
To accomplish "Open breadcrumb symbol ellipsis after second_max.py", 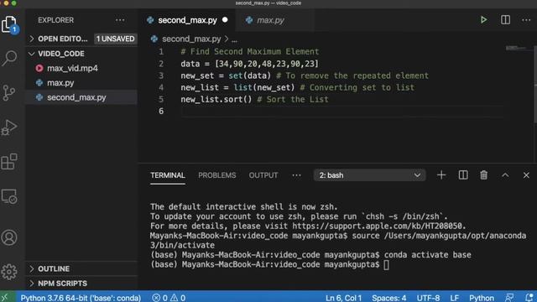I will [x=234, y=39].
